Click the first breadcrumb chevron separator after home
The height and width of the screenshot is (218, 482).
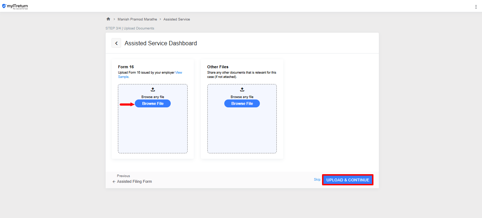pyautogui.click(x=114, y=19)
